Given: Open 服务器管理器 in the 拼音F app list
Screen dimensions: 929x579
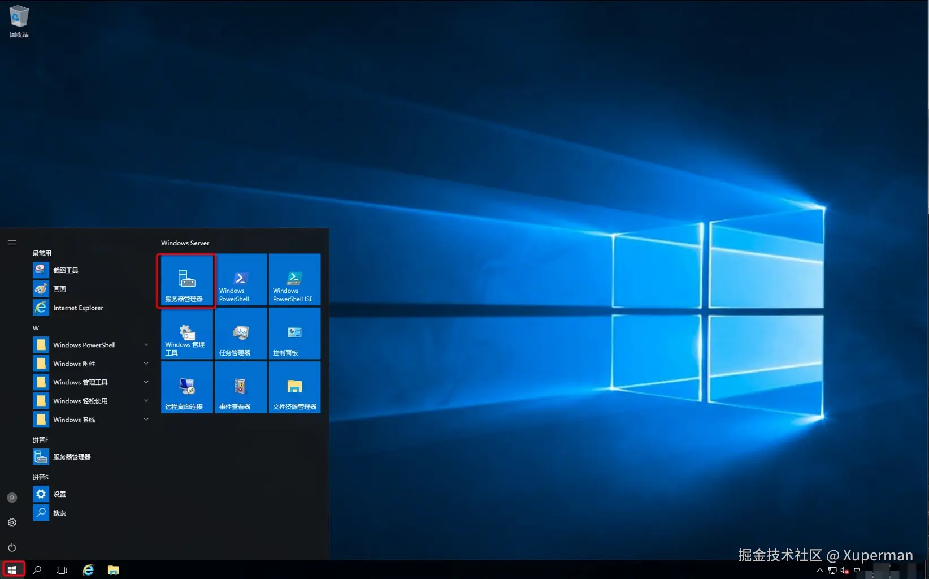Looking at the screenshot, I should [90, 457].
